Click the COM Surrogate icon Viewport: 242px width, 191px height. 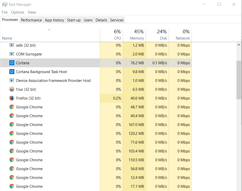12,54
